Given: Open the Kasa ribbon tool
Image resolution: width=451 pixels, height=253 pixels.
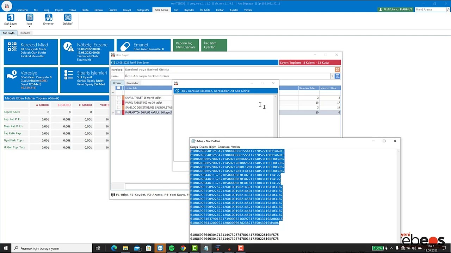Looking at the screenshot, I should coord(29,20).
